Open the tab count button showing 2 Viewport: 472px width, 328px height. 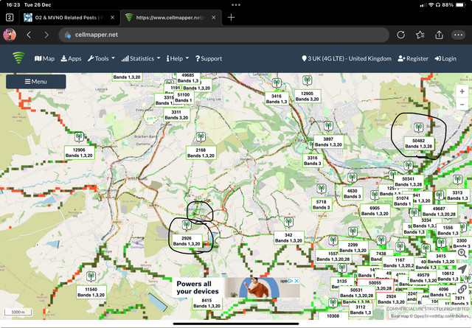point(10,18)
